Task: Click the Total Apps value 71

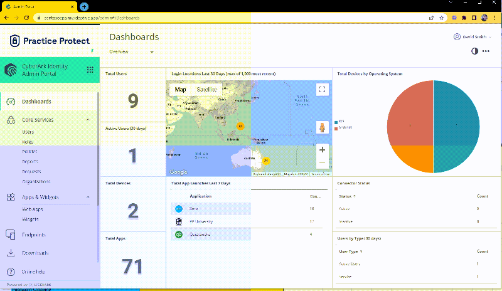Action: (x=132, y=267)
